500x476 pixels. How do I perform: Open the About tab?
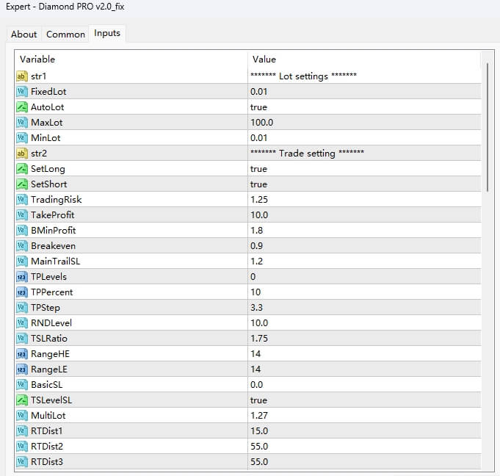24,34
